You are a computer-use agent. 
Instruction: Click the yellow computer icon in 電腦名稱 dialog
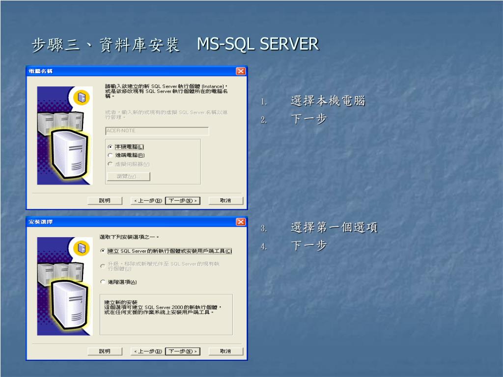click(82, 97)
